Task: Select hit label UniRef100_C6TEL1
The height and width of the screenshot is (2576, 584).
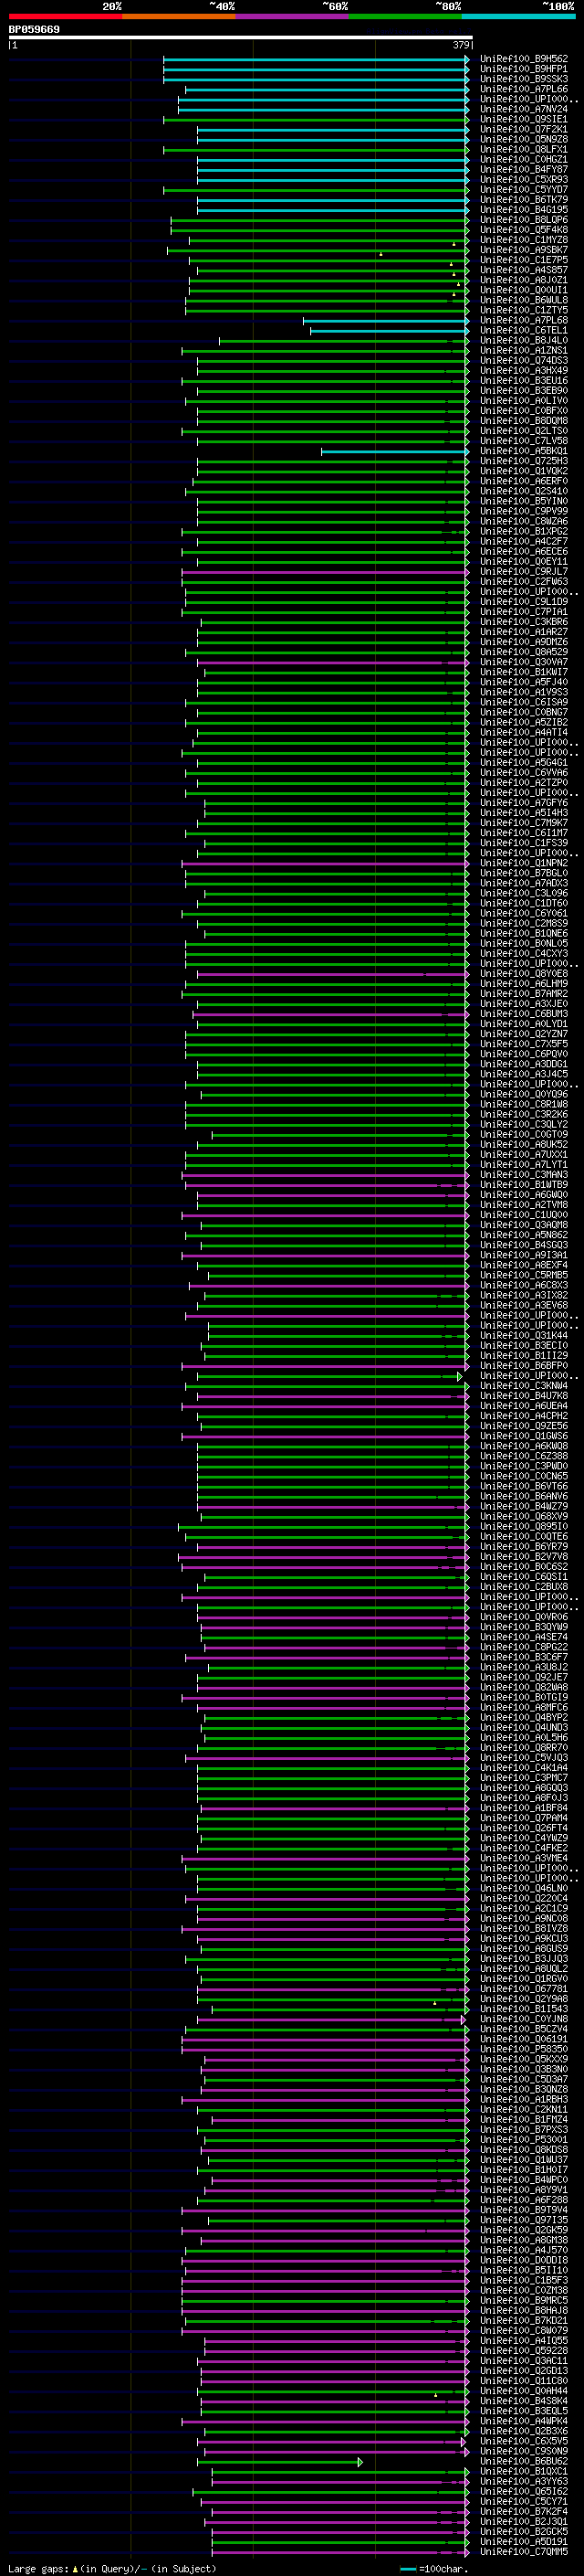Action: click(523, 330)
